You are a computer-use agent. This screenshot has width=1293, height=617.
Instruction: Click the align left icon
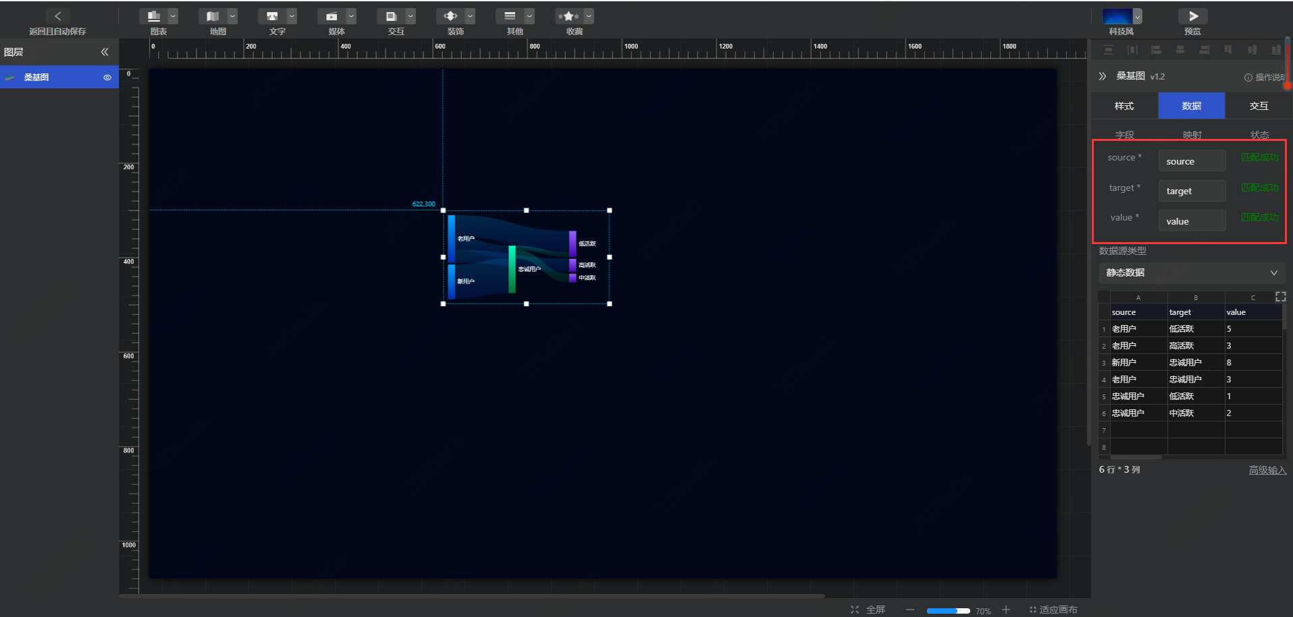[1156, 50]
